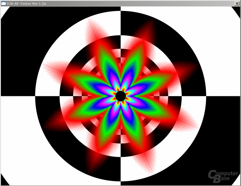Viewport: 241px width, 186px height.
Task: Click the black circle at the pattern center
Action: click(x=121, y=96)
